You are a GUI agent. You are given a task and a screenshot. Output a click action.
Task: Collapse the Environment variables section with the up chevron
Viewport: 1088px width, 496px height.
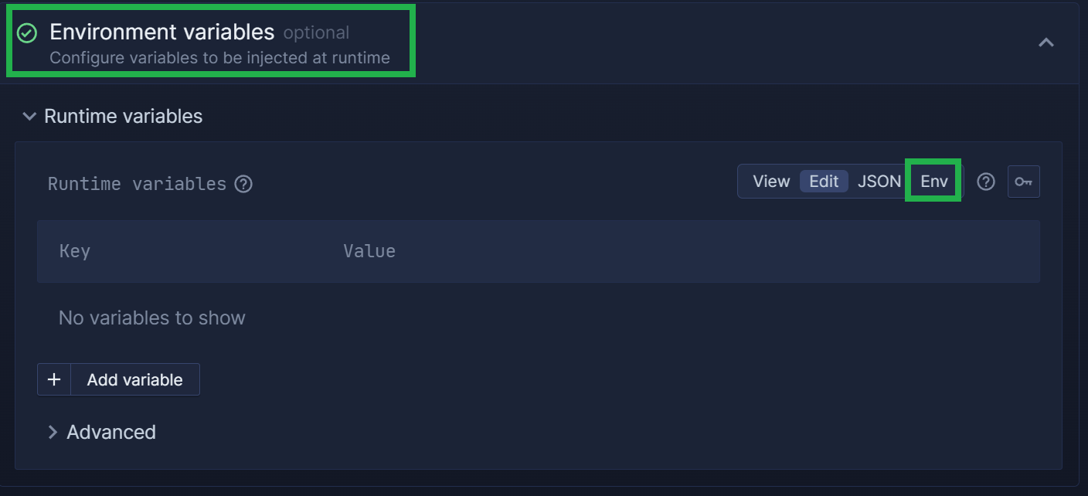pos(1045,42)
